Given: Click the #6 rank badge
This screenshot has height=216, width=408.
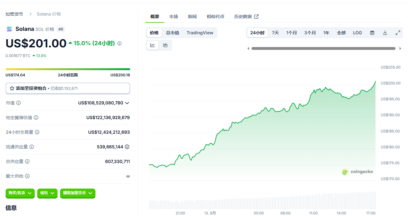Looking at the screenshot, I should tap(61, 29).
